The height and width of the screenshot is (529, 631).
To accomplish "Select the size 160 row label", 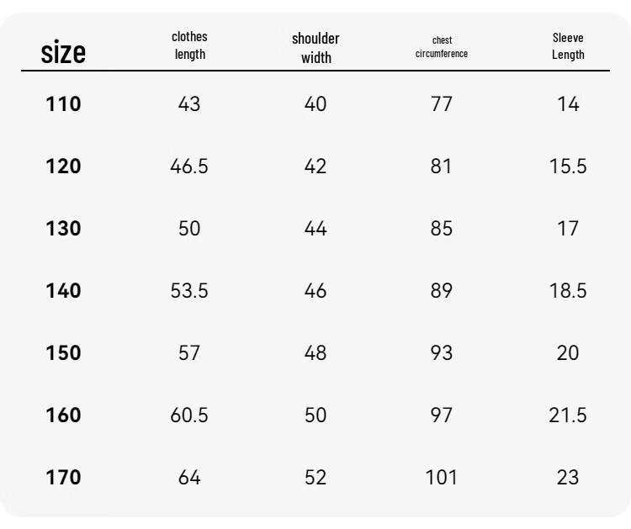I will tap(63, 415).
